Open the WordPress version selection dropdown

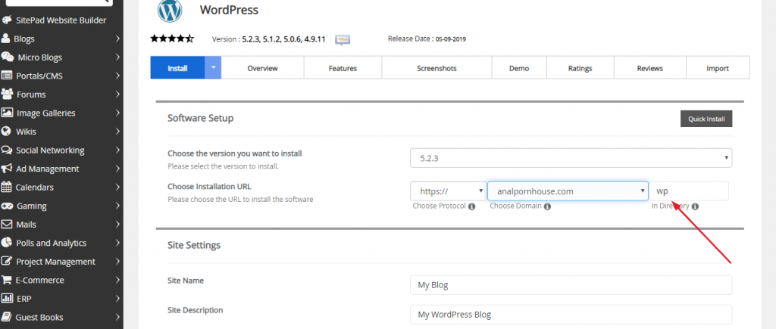(571, 158)
